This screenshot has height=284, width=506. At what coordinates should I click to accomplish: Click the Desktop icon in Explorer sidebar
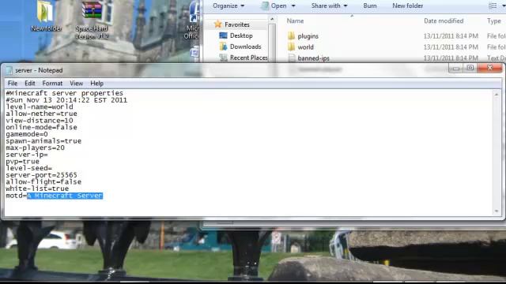point(223,35)
